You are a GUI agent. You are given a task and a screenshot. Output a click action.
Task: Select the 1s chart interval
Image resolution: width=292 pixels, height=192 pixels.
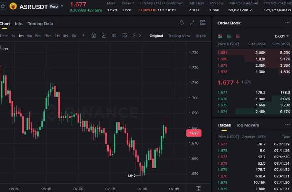coord(13,36)
